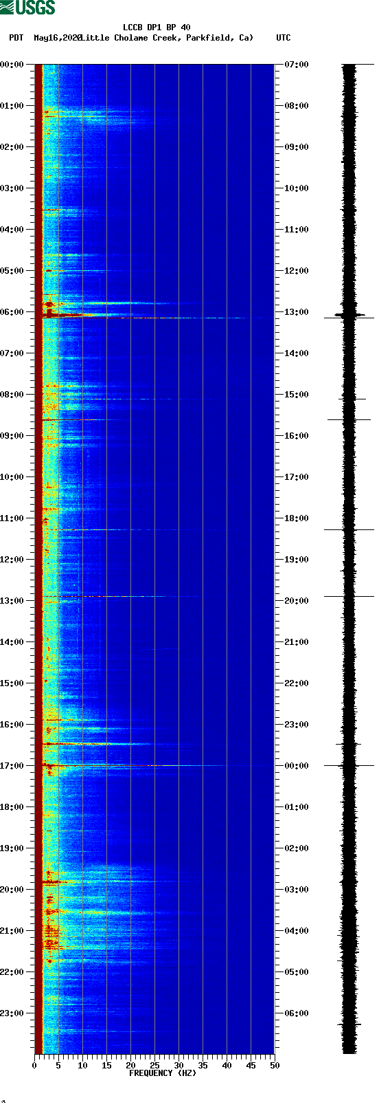
Task: Click the frequency tick label '20'
Action: [x=130, y=1066]
